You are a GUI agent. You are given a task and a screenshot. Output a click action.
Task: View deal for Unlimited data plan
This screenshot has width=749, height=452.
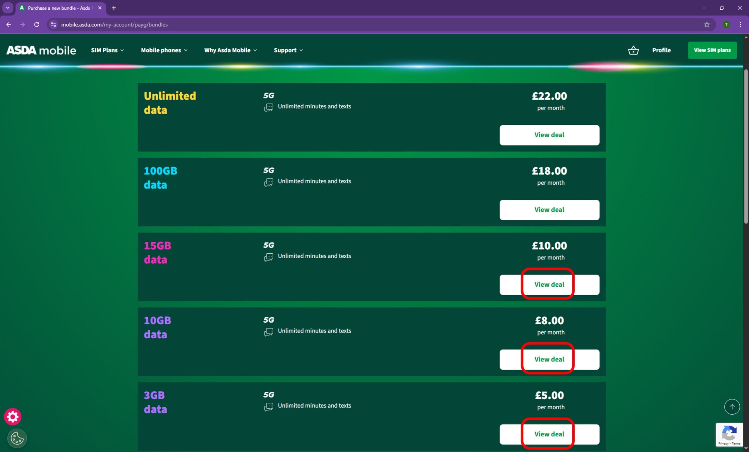(549, 135)
